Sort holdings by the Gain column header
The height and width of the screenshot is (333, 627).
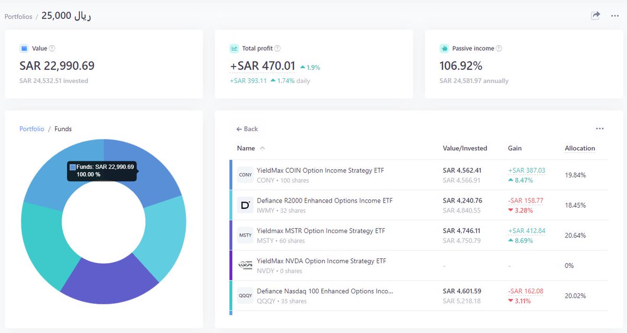pos(515,148)
